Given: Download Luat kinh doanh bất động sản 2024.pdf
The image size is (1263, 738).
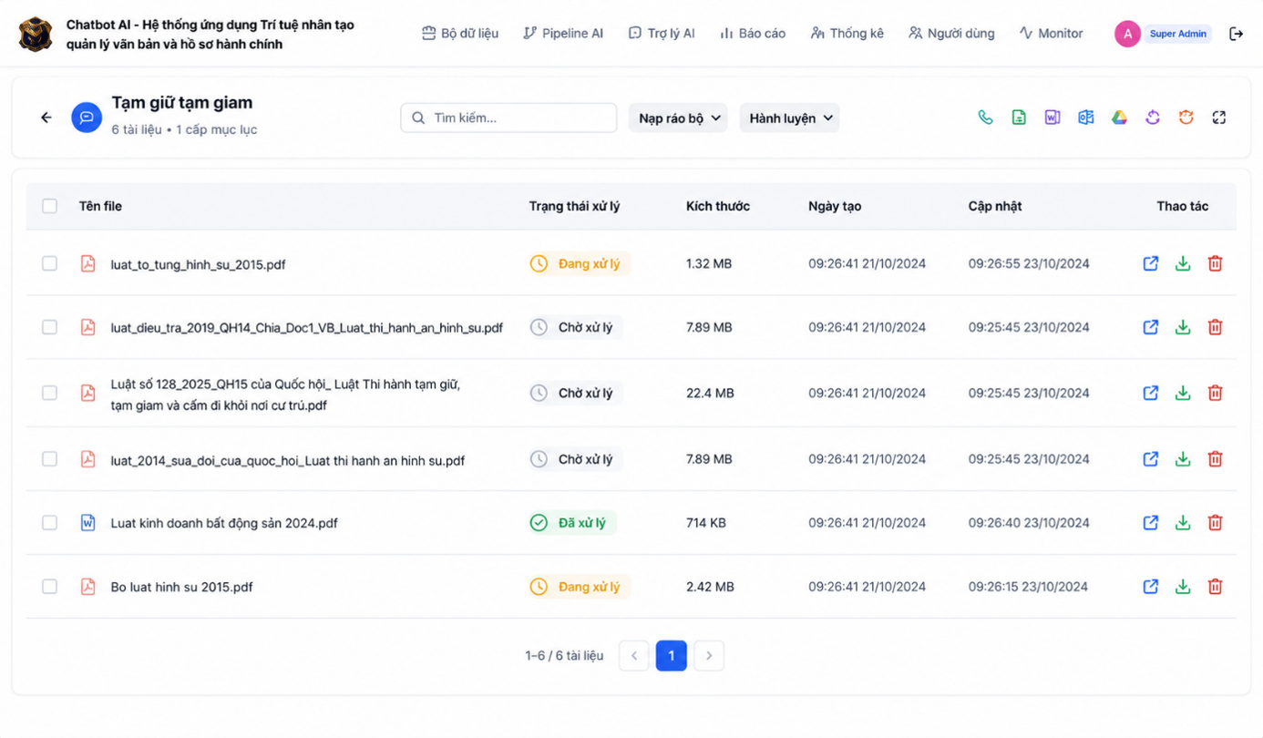Looking at the screenshot, I should pyautogui.click(x=1183, y=523).
